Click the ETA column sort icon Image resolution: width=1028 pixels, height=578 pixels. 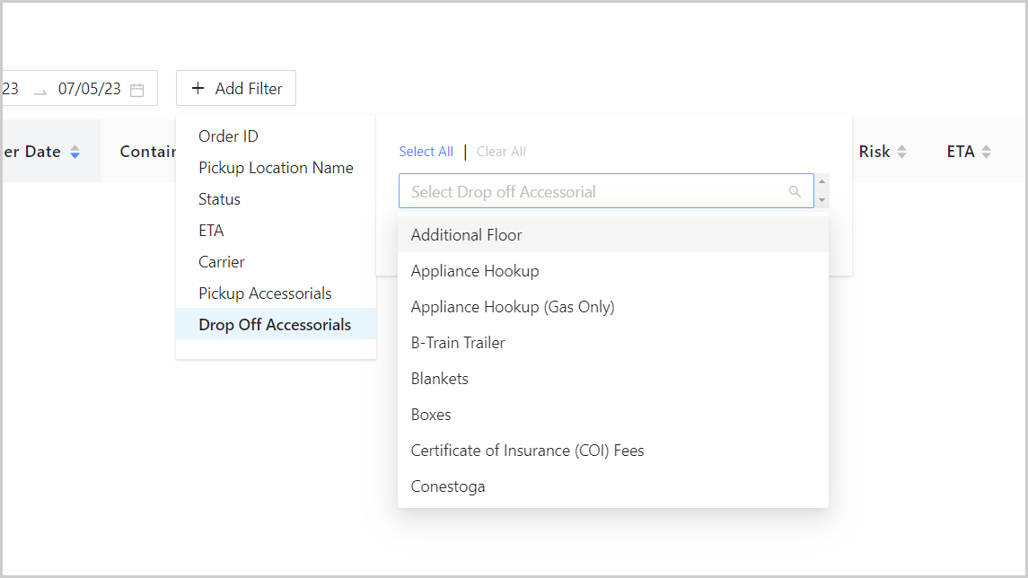pos(986,152)
